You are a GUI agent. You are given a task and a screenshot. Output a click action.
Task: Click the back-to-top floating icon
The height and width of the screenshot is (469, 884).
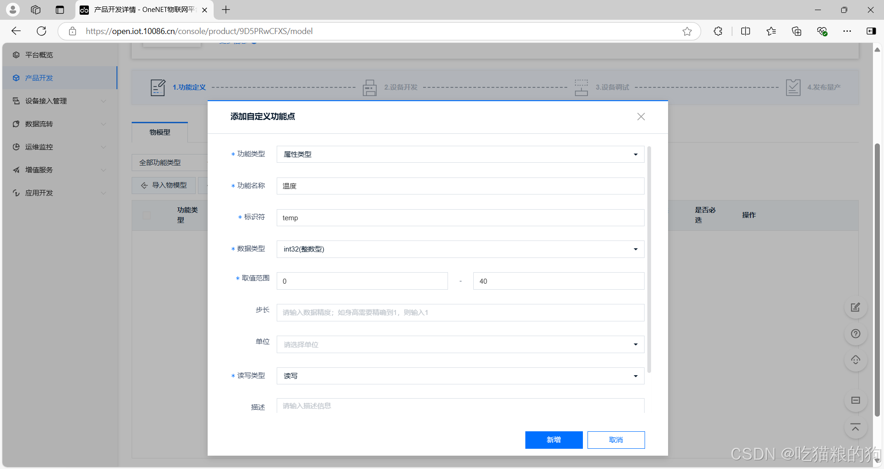[855, 428]
